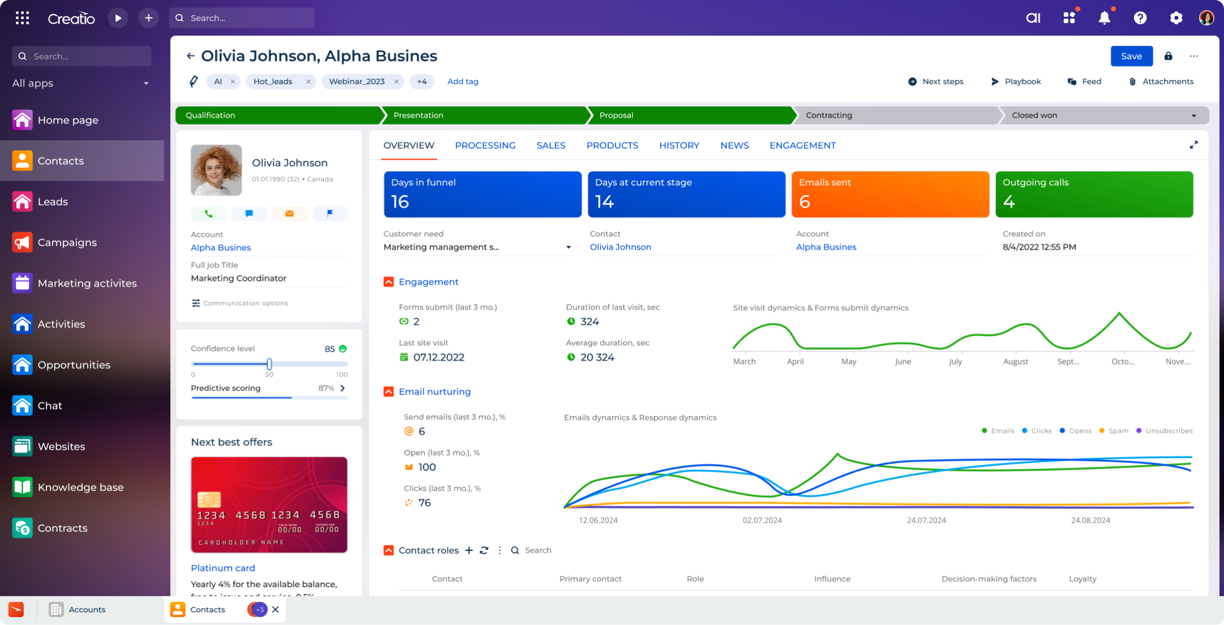Open Creatio AI assistant

click(1033, 18)
